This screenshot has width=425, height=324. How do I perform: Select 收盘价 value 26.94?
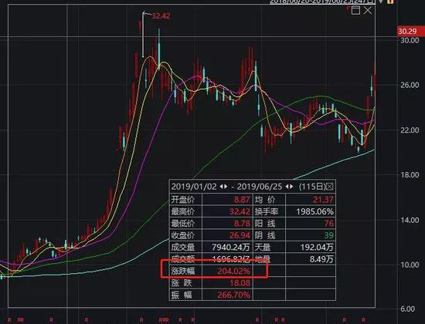click(240, 235)
